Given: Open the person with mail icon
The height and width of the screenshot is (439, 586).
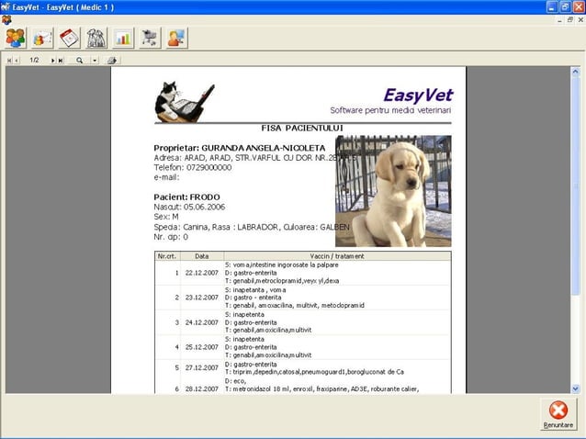Looking at the screenshot, I should (x=42, y=38).
